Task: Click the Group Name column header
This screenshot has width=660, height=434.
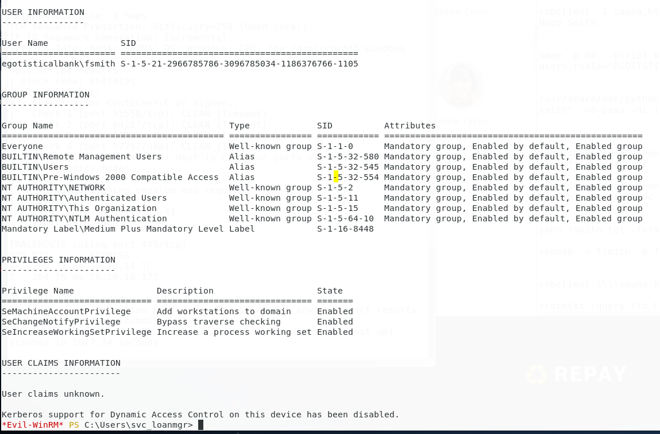Action: tap(28, 126)
